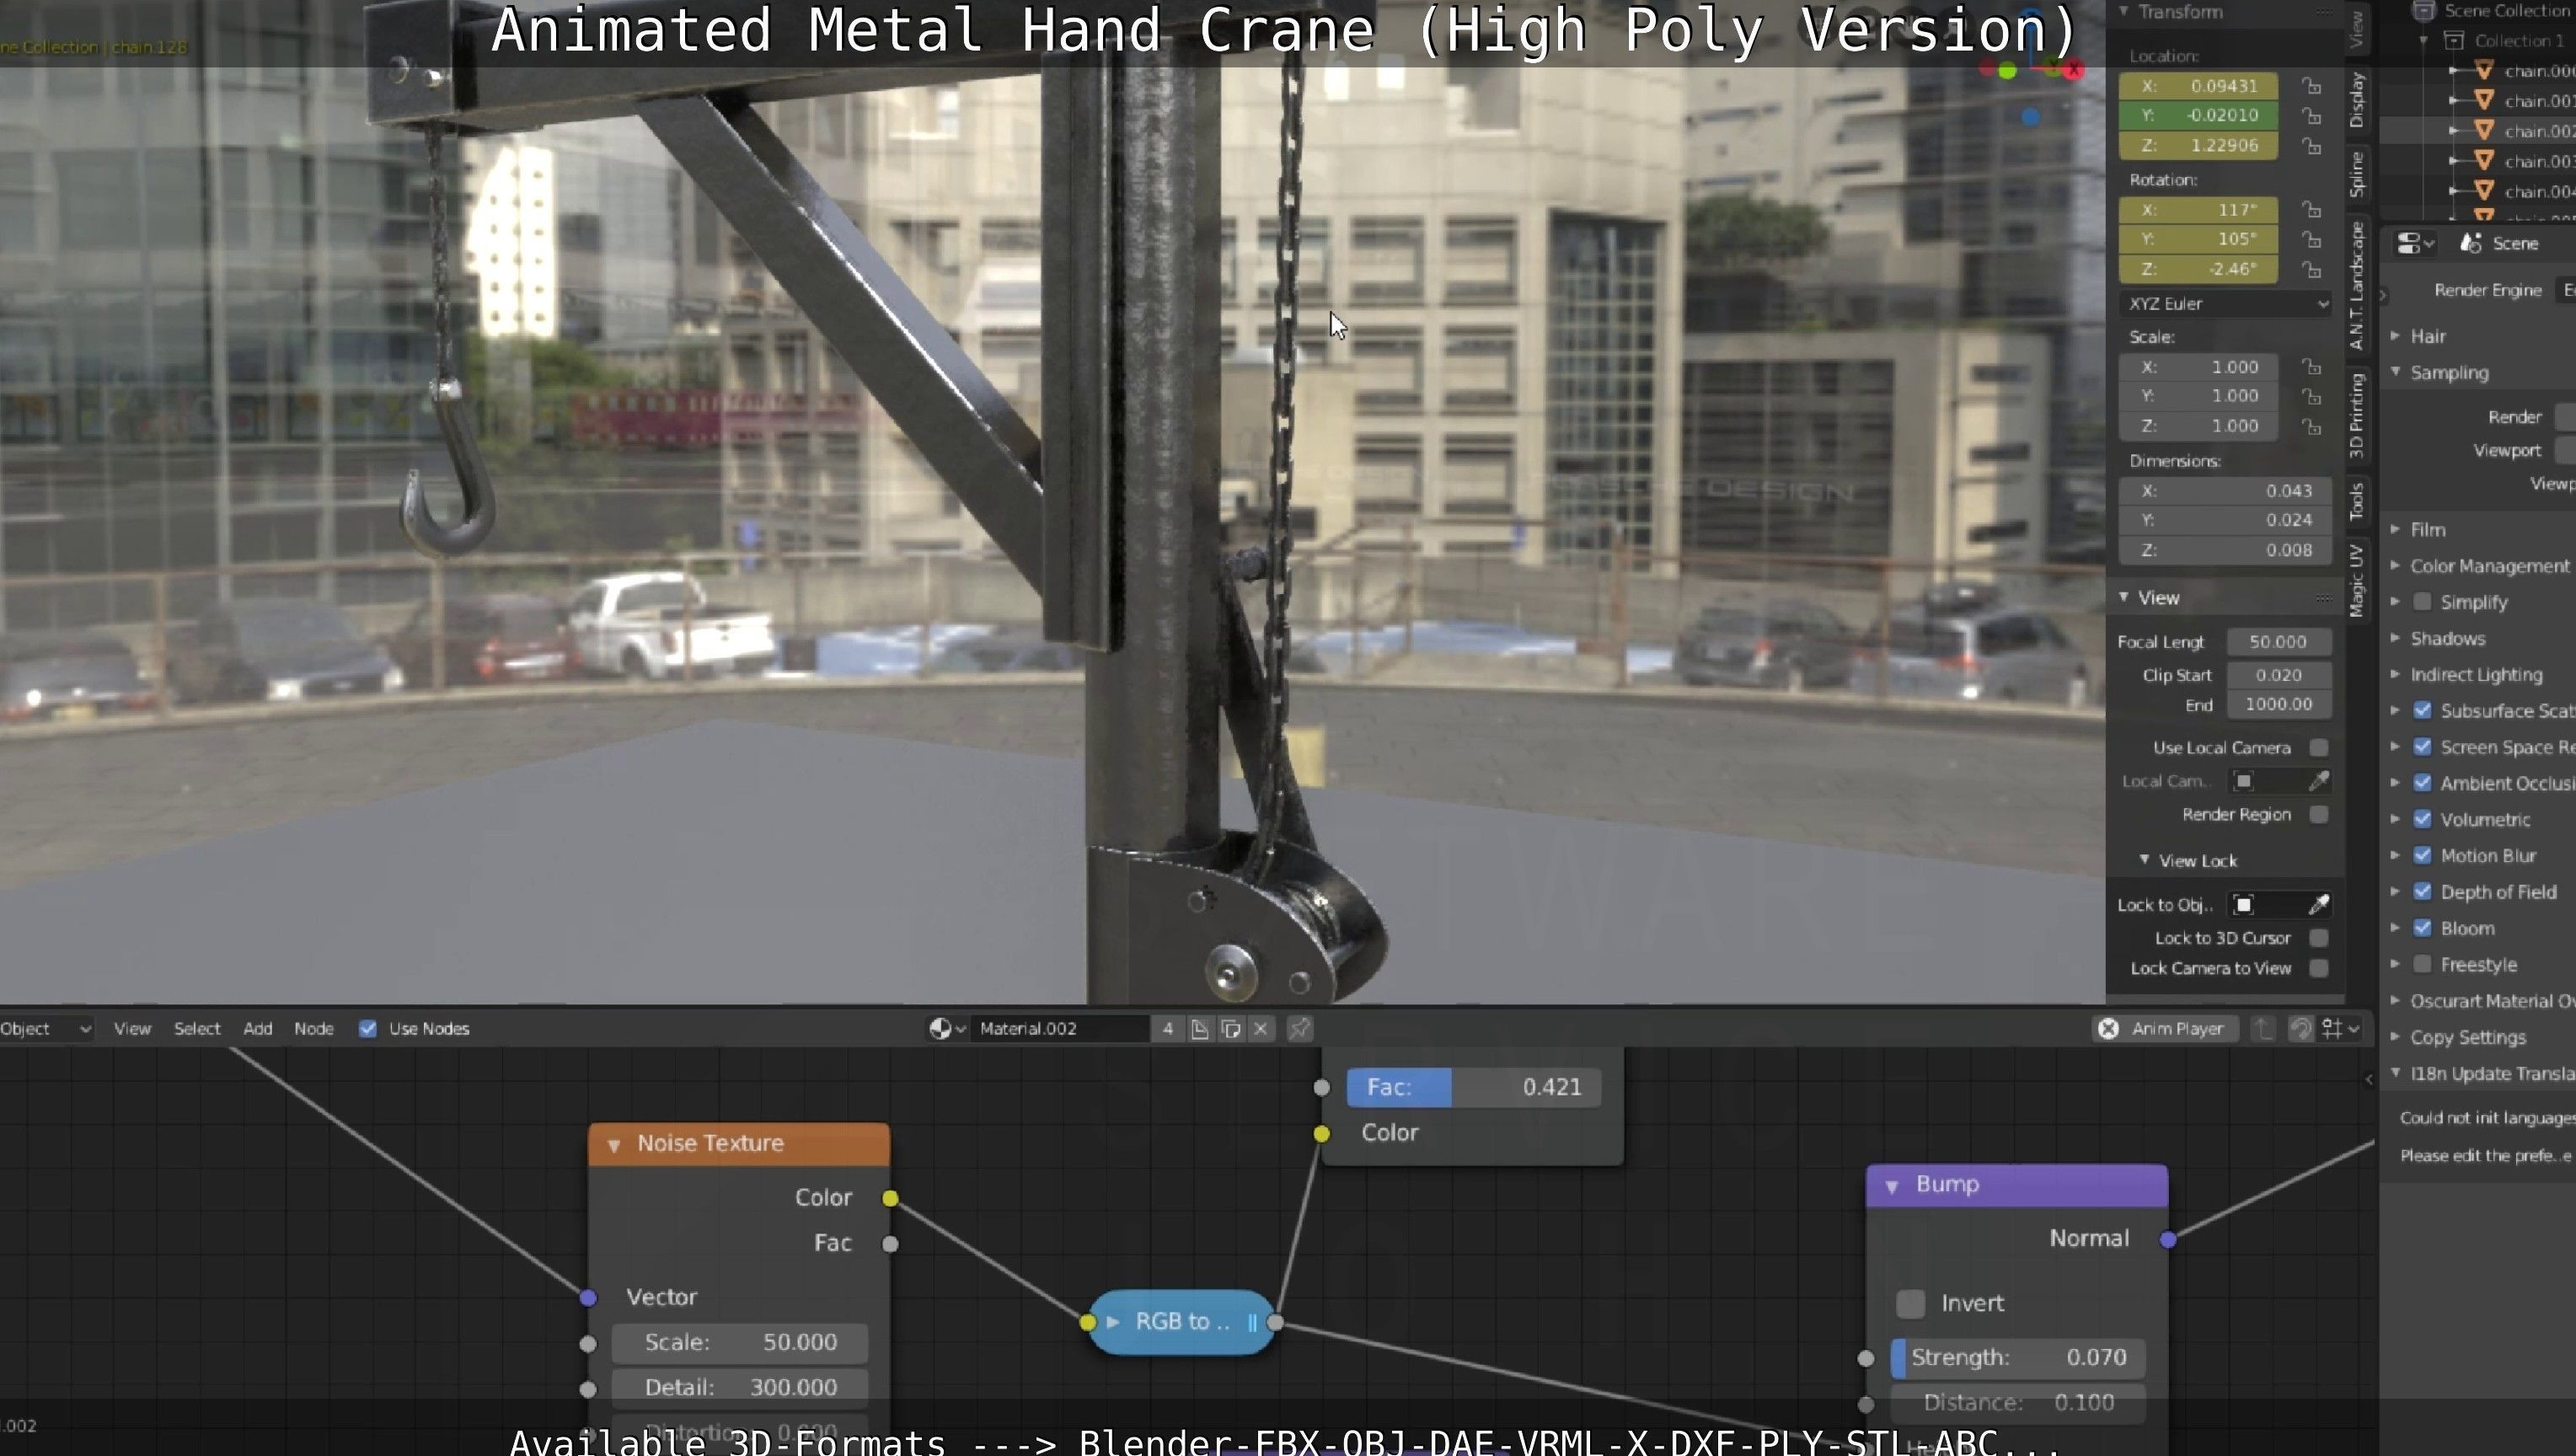Click the Bump Strength 0.070 slider
This screenshot has width=2576, height=1456.
click(2018, 1358)
